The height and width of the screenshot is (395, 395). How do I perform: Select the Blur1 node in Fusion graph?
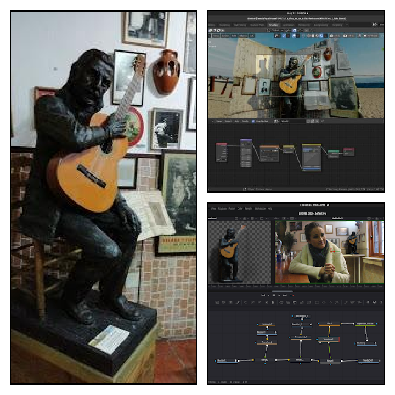(330, 324)
